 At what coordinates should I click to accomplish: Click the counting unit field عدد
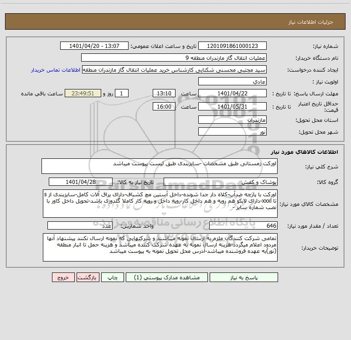tap(80, 226)
